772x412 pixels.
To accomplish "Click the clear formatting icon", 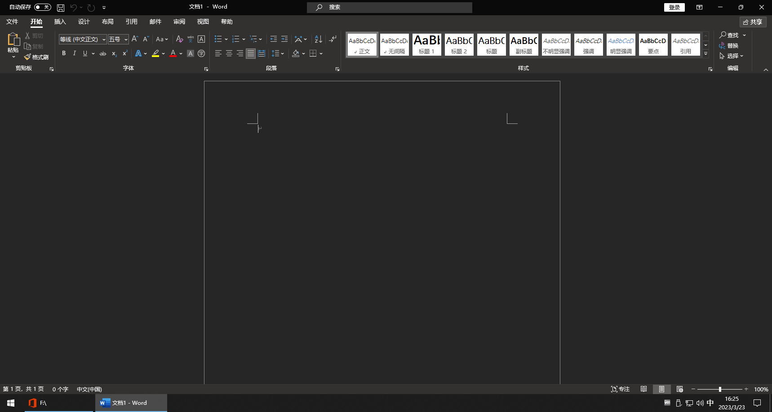I will (179, 39).
